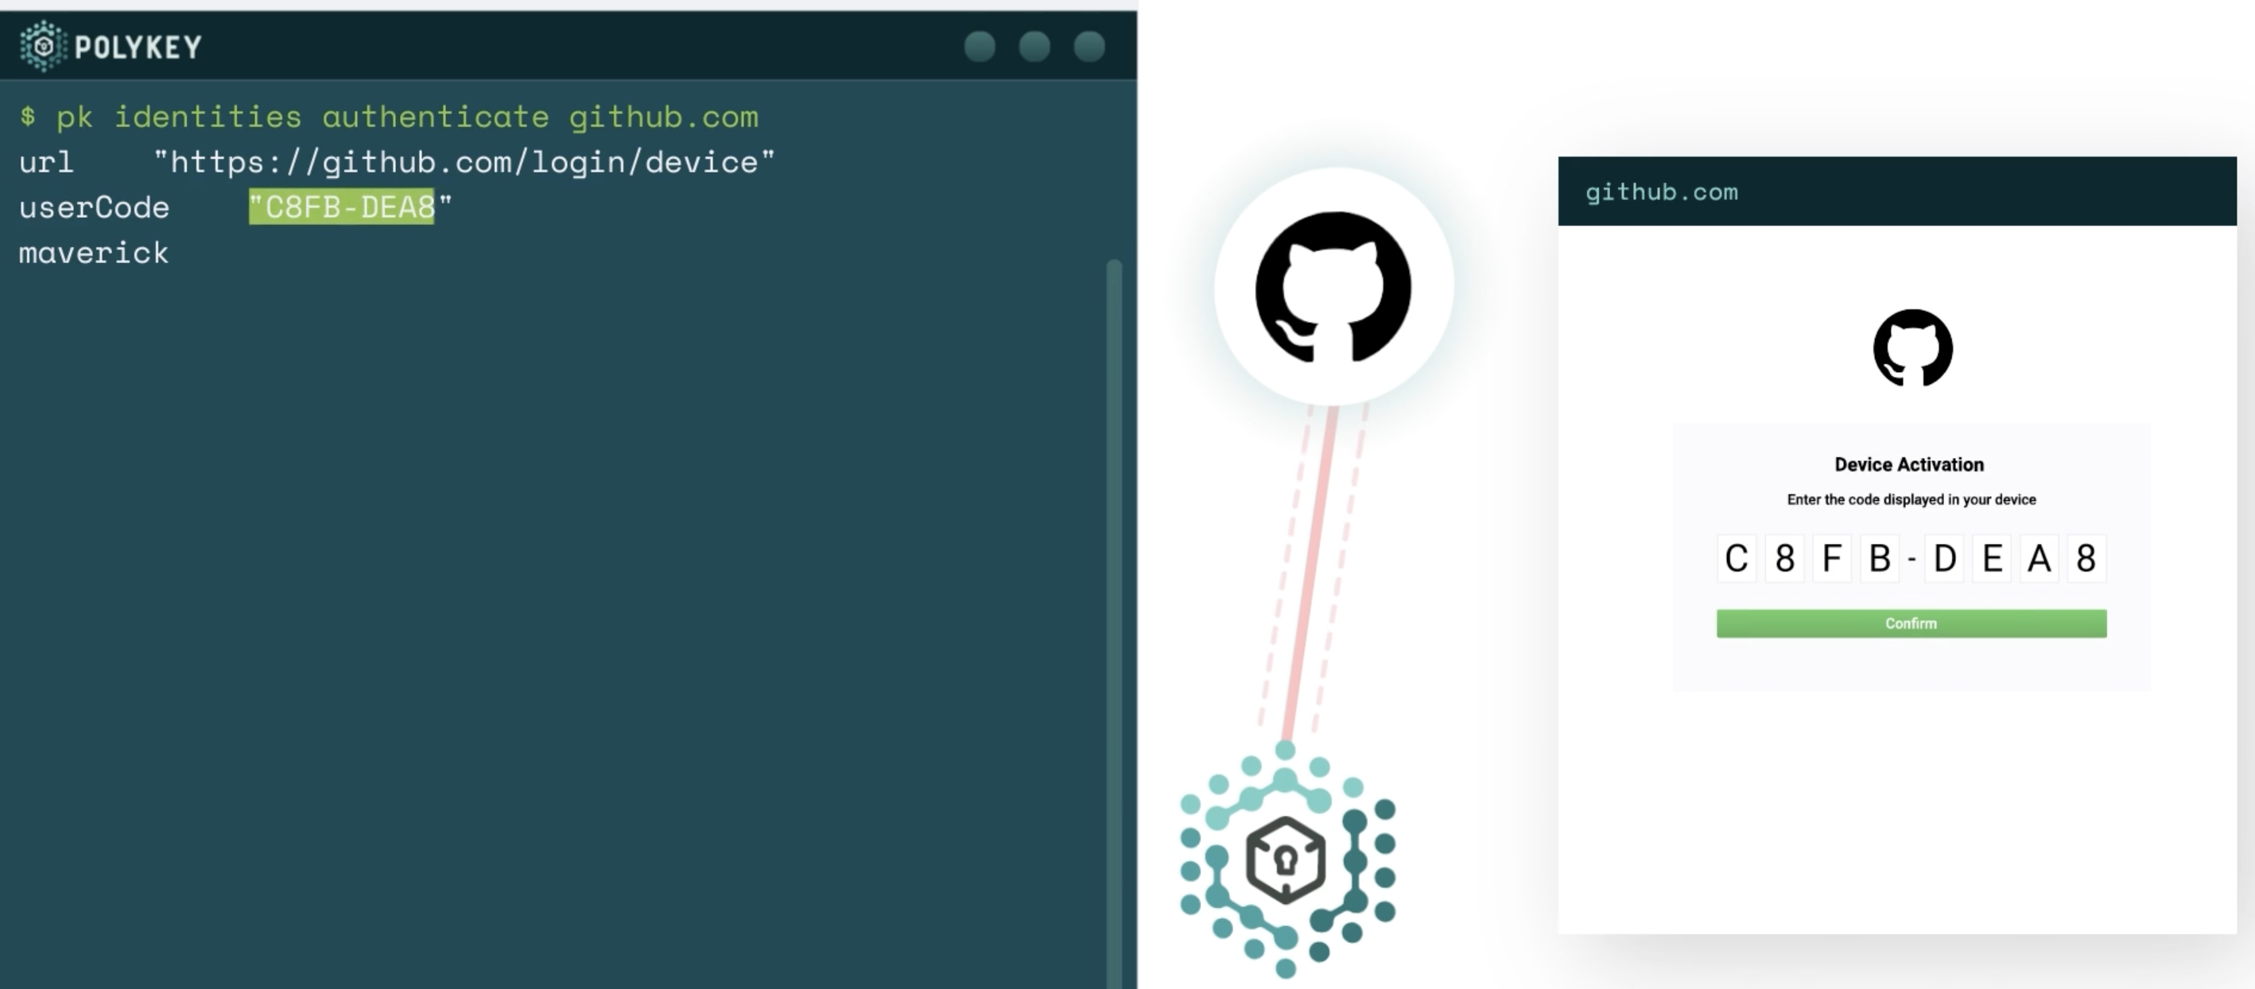Click the code box containing the letter C
Screen dimensions: 2255x989
click(1737, 558)
